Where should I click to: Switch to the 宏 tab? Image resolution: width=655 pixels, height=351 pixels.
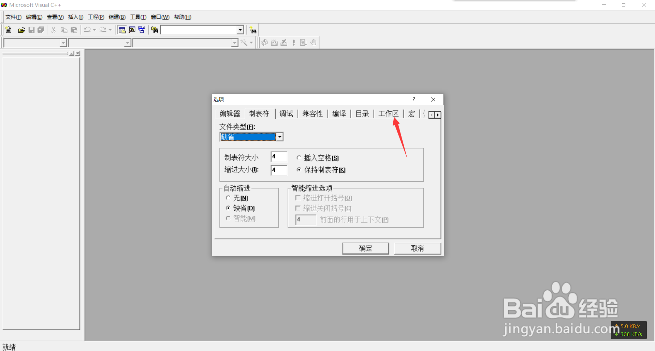411,114
